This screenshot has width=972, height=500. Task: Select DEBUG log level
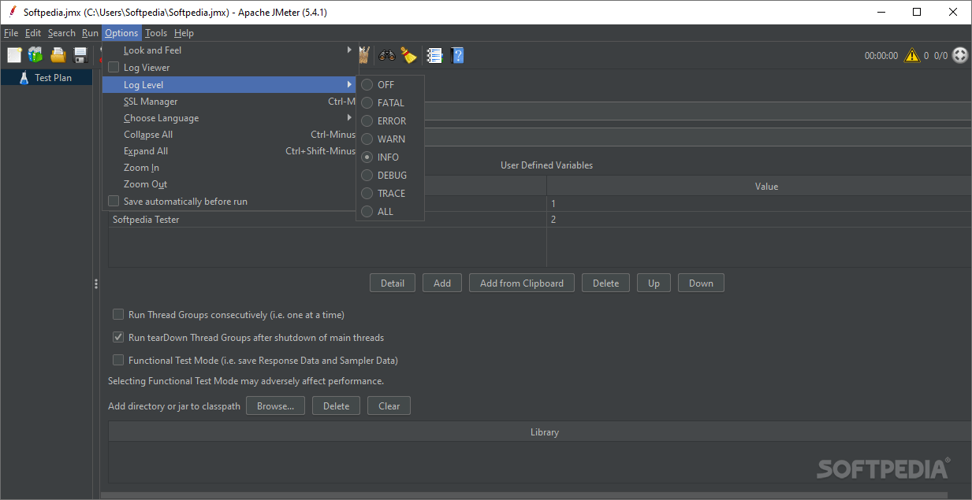point(390,175)
